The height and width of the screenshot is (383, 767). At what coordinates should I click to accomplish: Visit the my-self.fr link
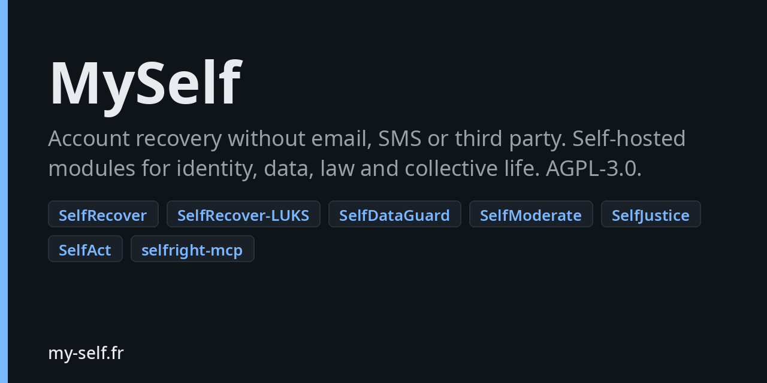pyautogui.click(x=86, y=353)
